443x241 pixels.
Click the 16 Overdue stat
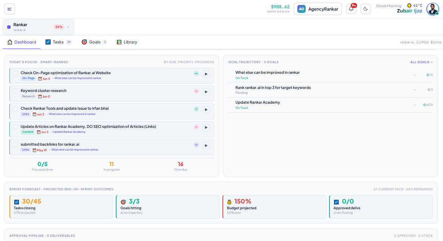tap(180, 166)
